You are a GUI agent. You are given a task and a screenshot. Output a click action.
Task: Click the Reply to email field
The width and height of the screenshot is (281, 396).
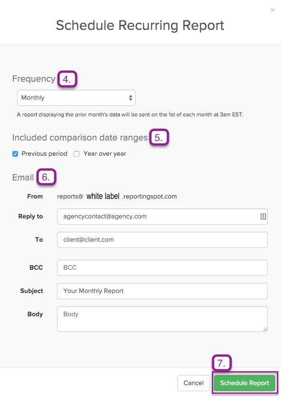point(162,217)
